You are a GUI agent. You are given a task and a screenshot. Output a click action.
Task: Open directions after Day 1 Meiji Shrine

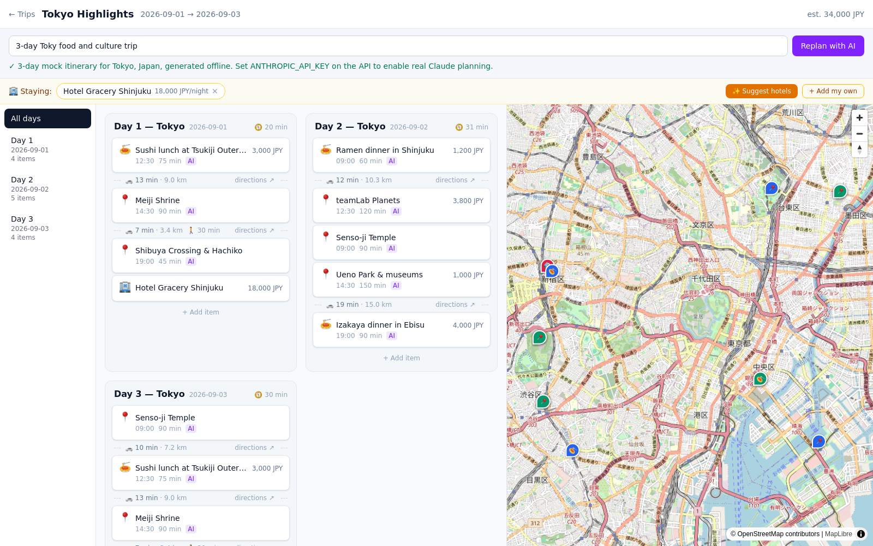click(254, 230)
